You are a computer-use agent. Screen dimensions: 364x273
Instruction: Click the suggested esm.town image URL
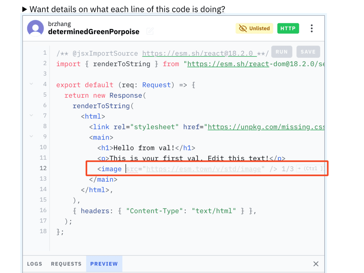[203, 169]
